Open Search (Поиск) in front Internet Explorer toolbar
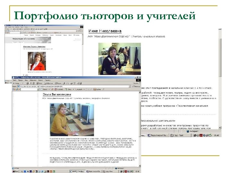 point(39,83)
